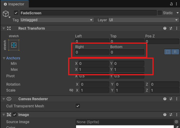Click the Right offset input field
180x128 pixels.
coord(91,52)
